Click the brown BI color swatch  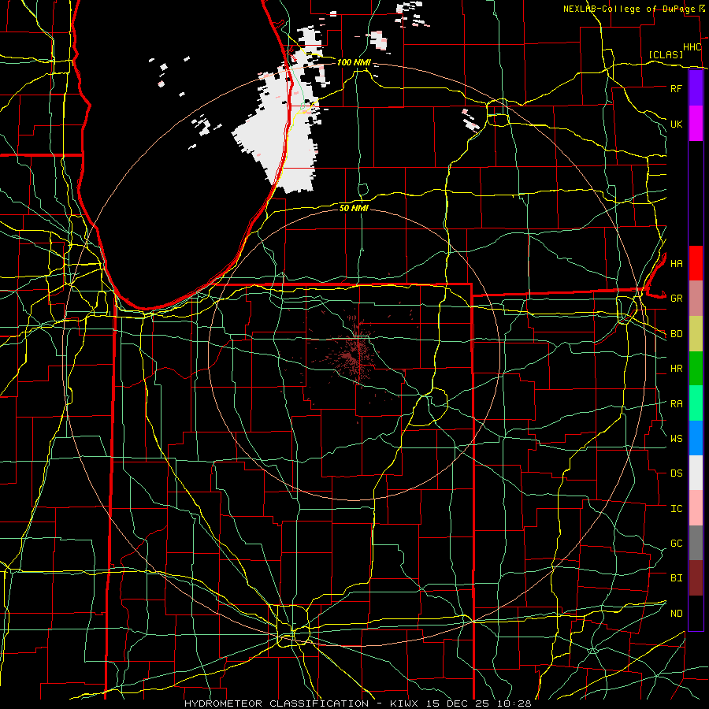pos(696,578)
